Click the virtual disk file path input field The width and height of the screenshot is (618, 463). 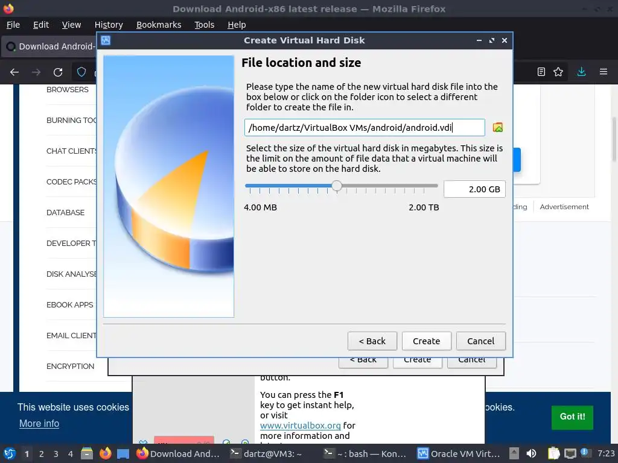(x=365, y=128)
